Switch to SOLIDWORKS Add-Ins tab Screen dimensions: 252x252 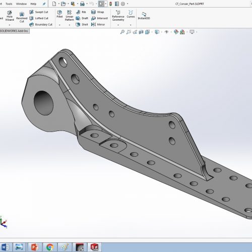click(14, 31)
